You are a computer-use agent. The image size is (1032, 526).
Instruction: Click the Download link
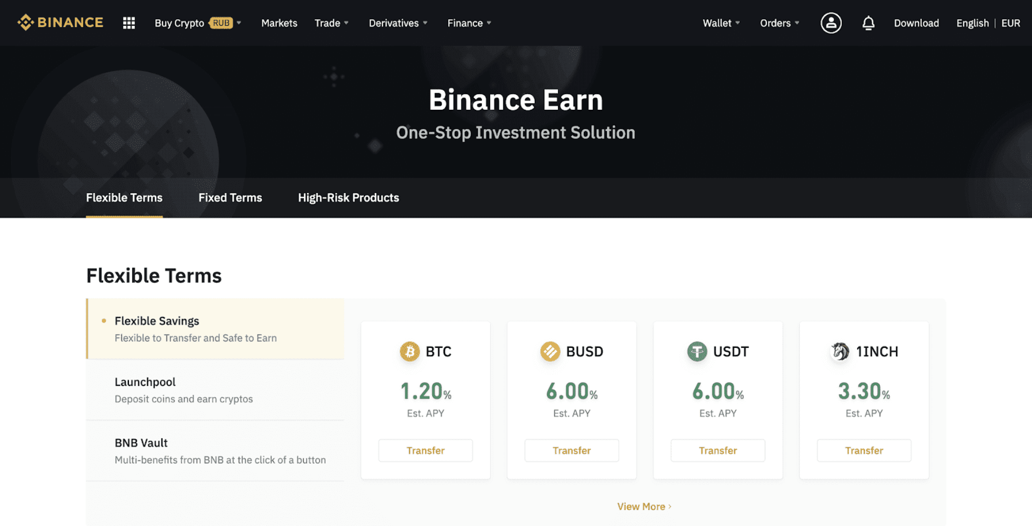[916, 23]
